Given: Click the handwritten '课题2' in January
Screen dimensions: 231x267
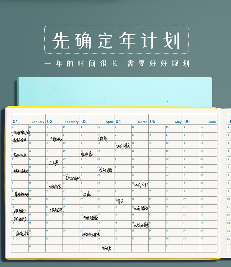Looking at the screenshot, I should coord(20,211).
